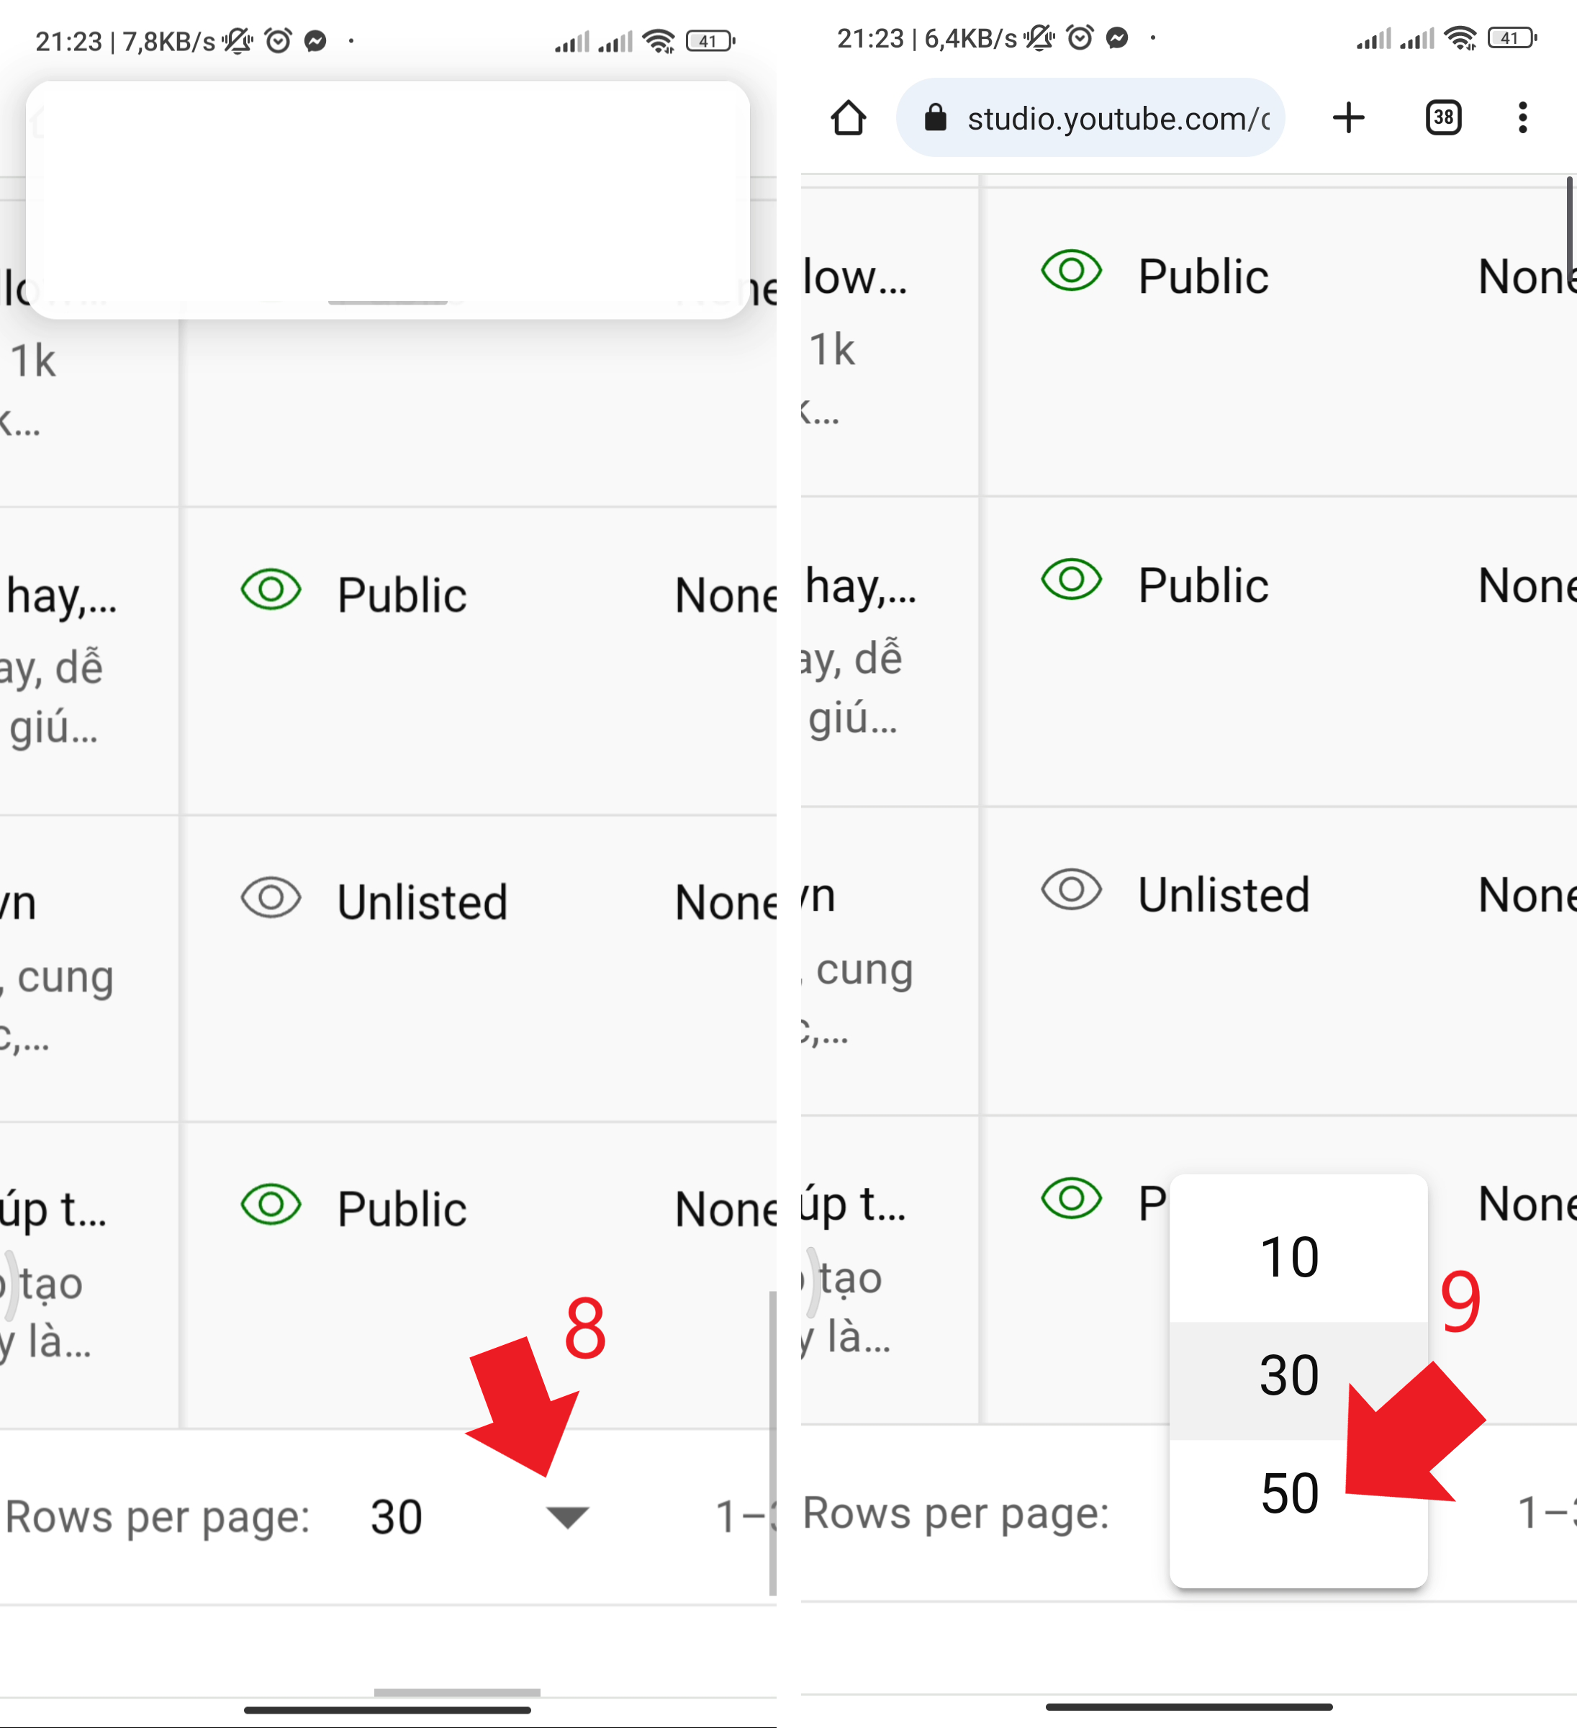Viewport: 1577px width, 1728px height.
Task: Select 50 rows per page option
Action: (1289, 1493)
